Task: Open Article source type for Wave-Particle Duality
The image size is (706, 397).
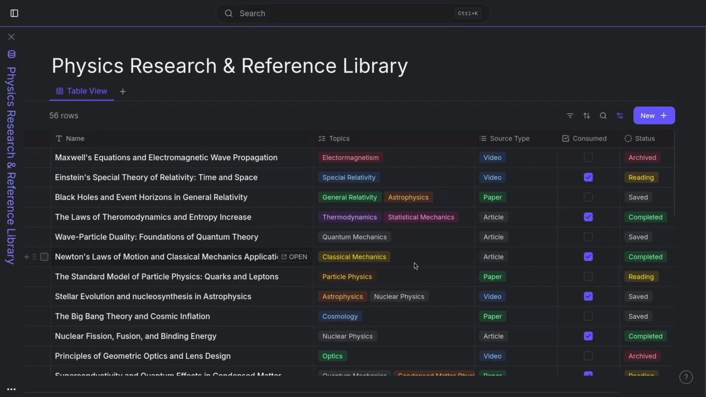Action: click(494, 237)
